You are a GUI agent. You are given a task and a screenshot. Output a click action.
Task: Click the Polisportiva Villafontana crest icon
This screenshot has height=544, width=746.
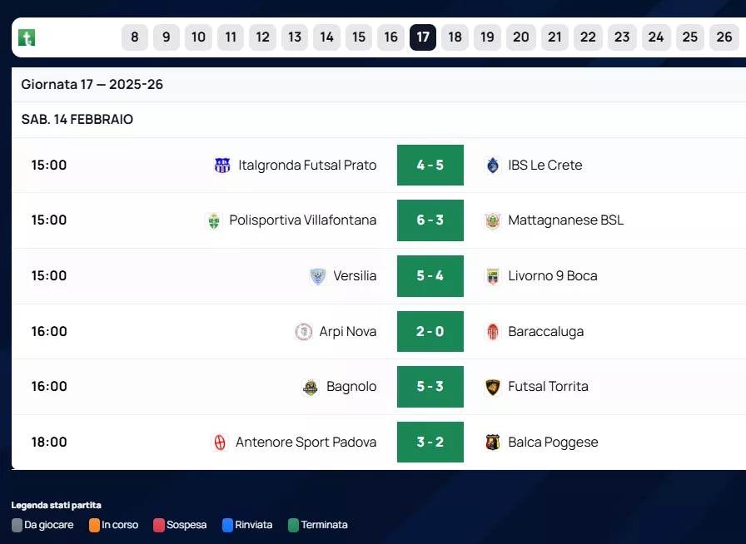(x=214, y=220)
